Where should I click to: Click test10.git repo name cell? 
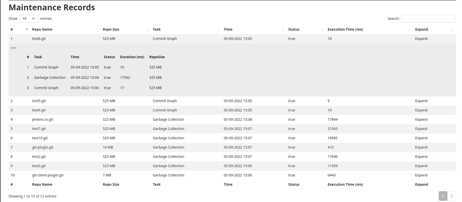click(x=40, y=138)
